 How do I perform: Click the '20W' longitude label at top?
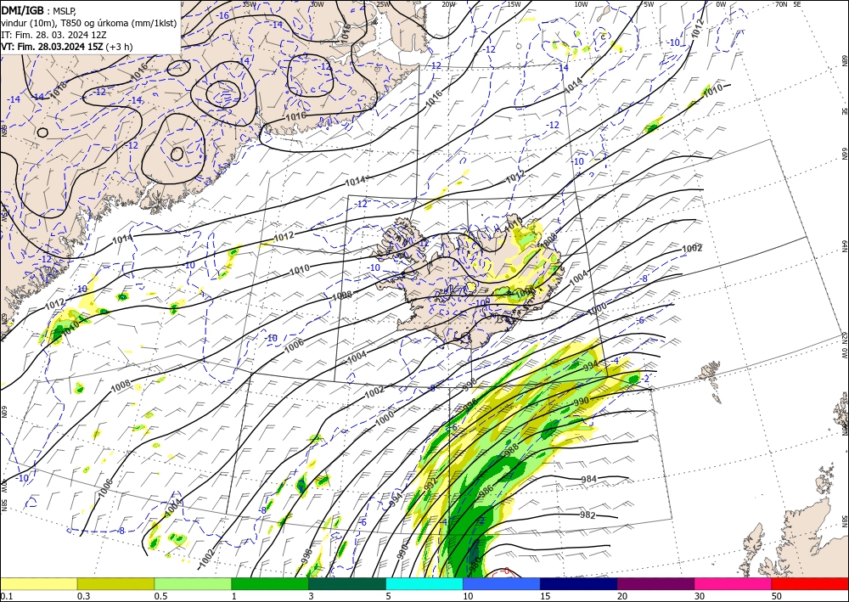point(448,4)
